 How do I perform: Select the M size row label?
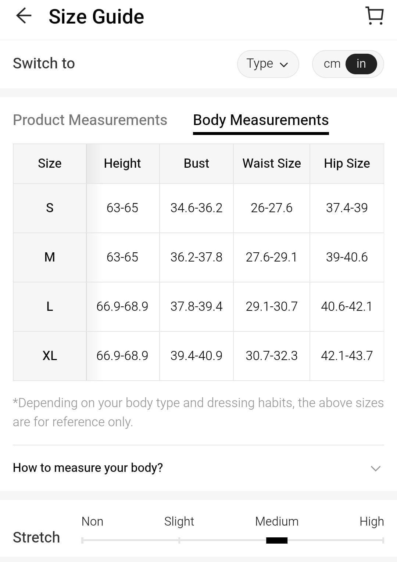(50, 257)
